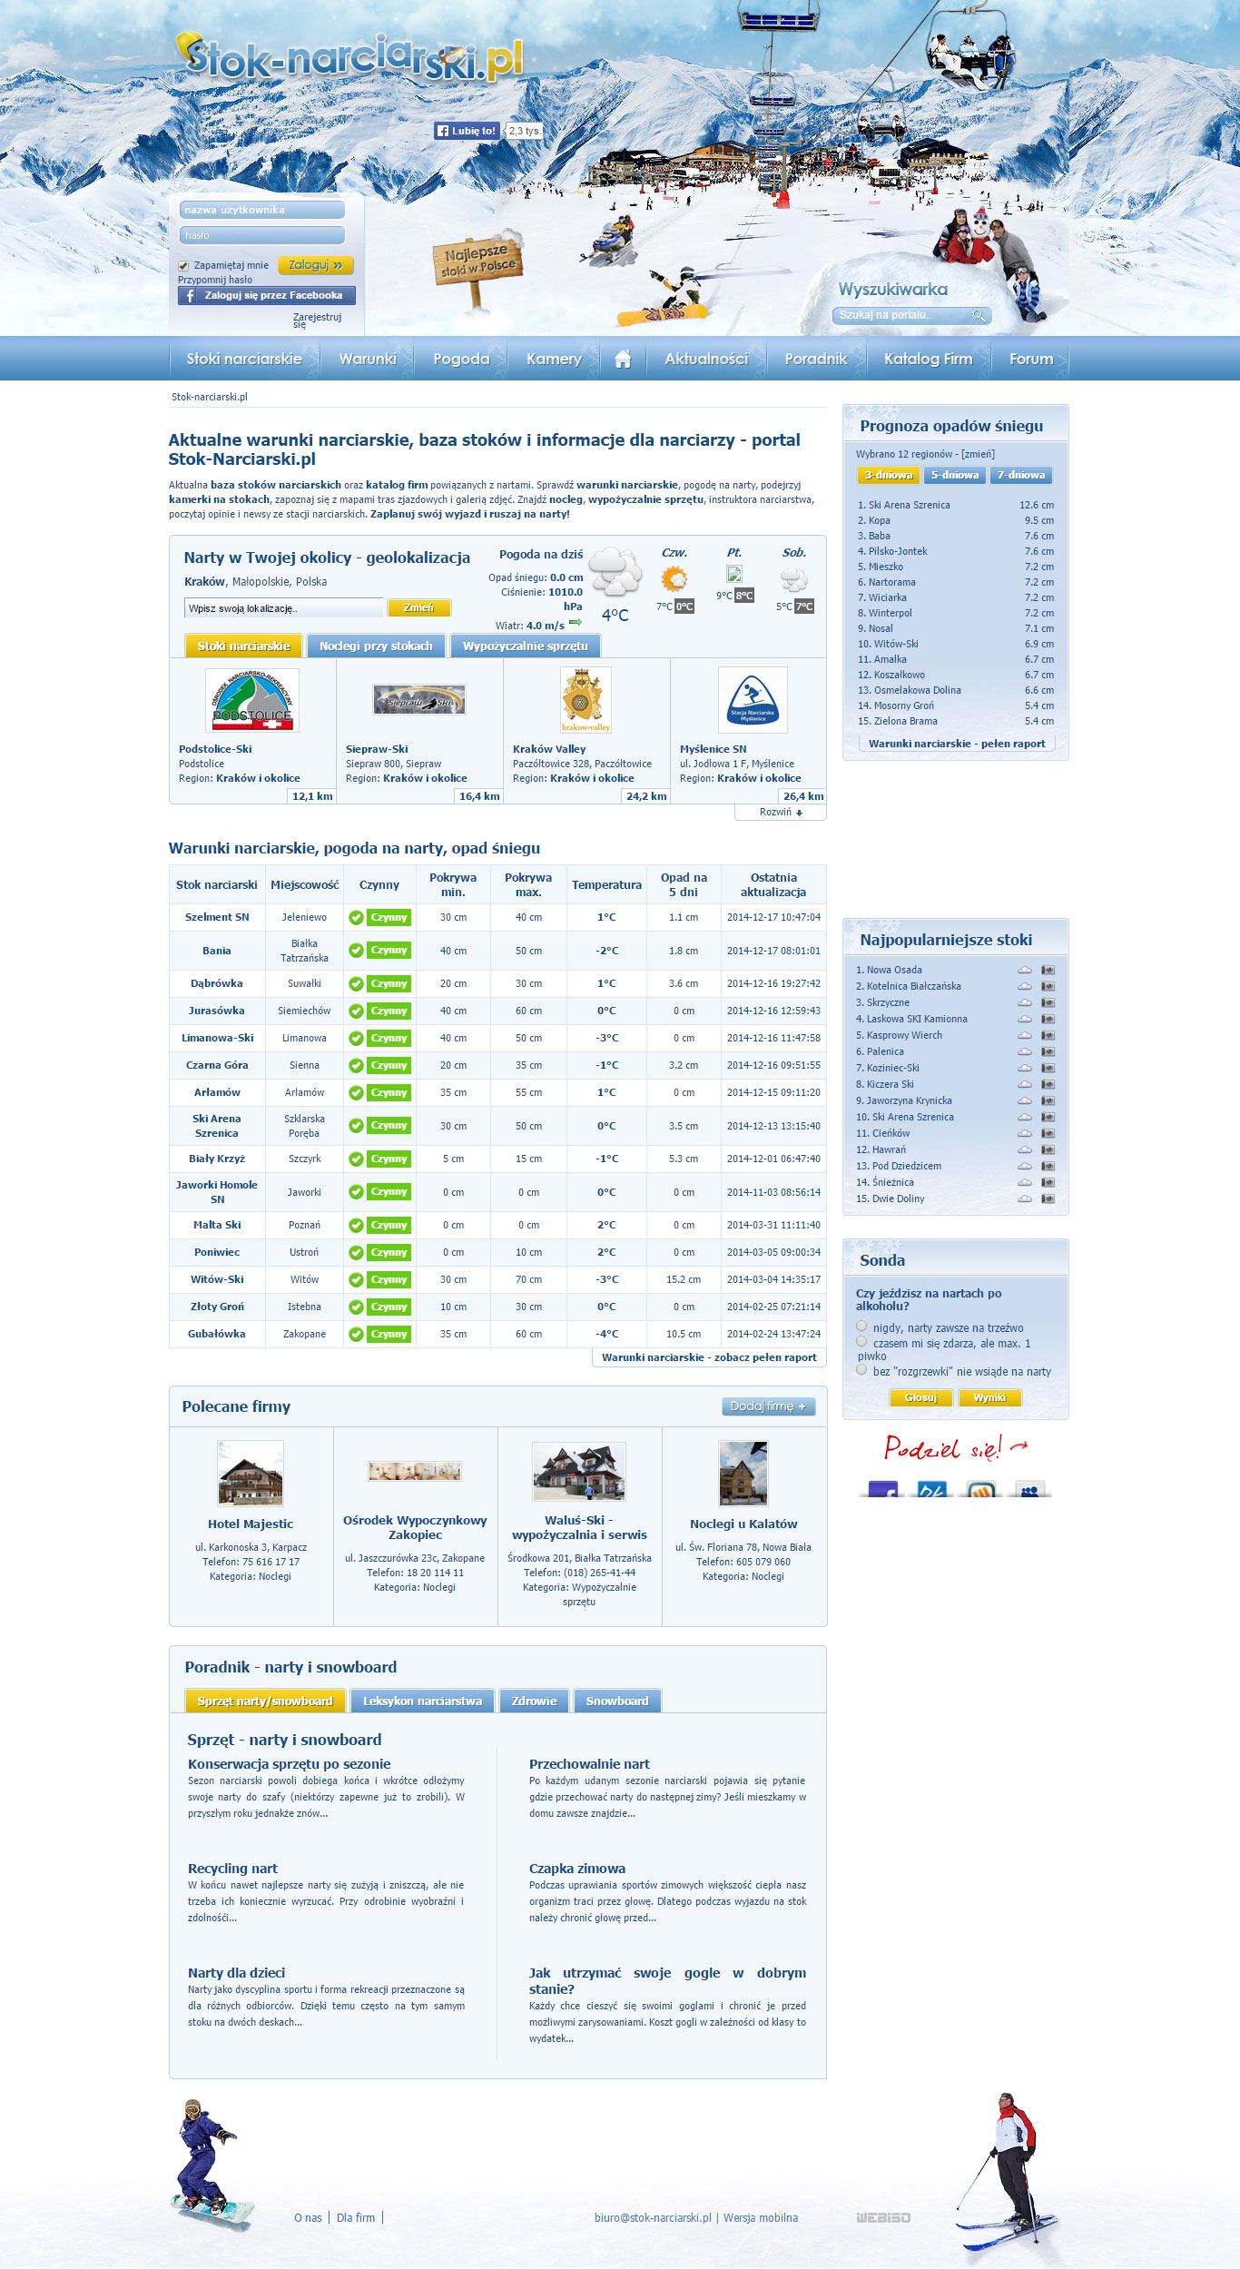Viewport: 1240px width, 2269px height.
Task: Open weather cloud icon for Kasprowy Wierch
Action: (1024, 1035)
